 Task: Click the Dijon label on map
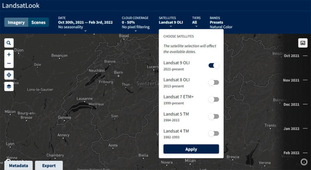pyautogui.click(x=19, y=50)
